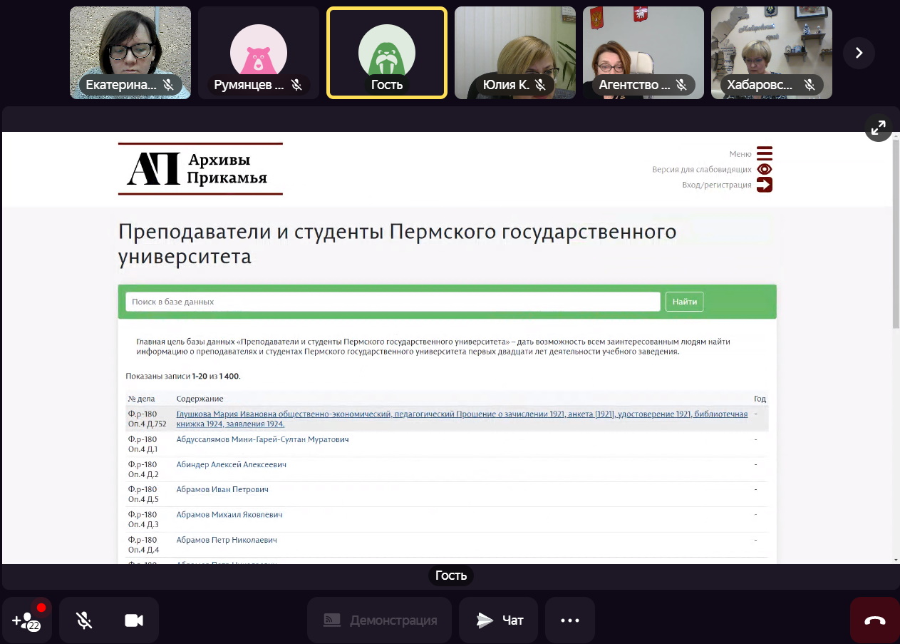
Task: Select Екатерина participant video thumbnail
Action: (x=130, y=53)
